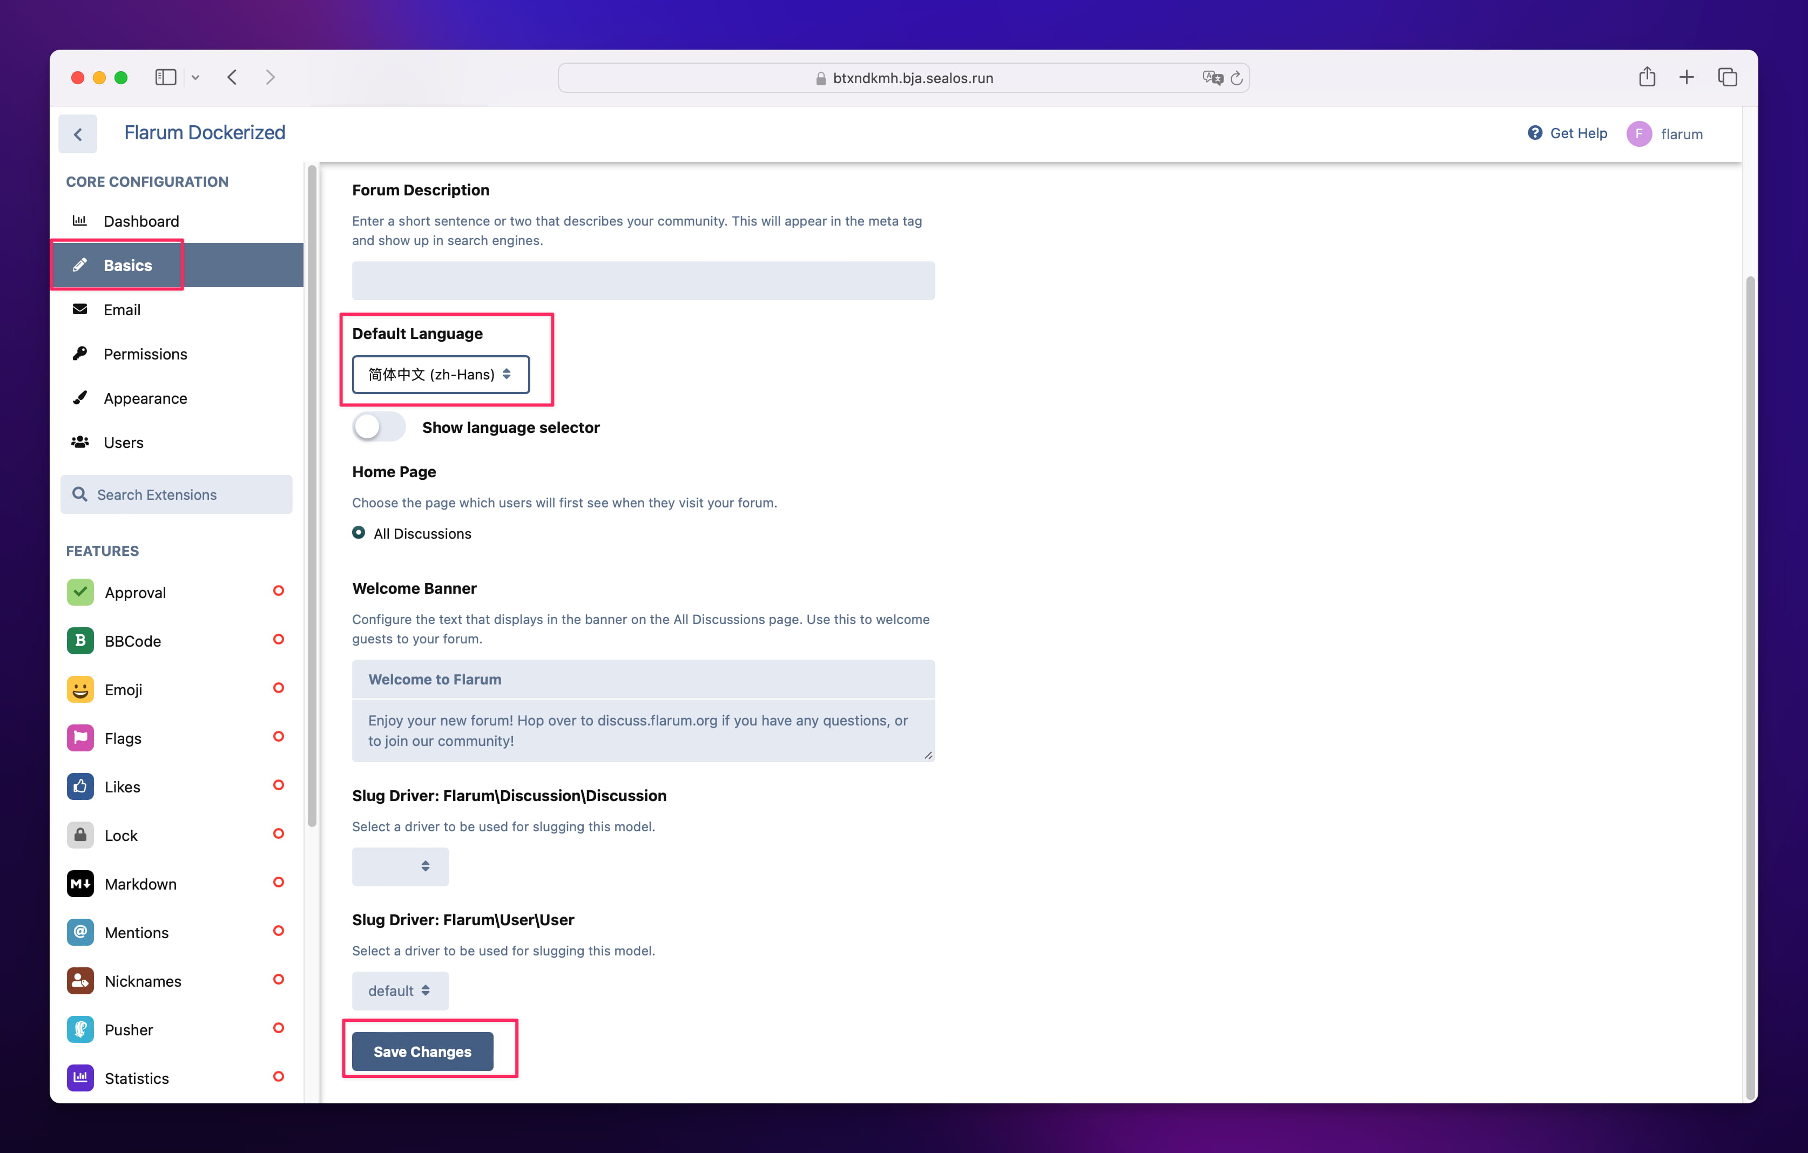
Task: Click the Welcome to Flarum title field
Action: tap(644, 680)
